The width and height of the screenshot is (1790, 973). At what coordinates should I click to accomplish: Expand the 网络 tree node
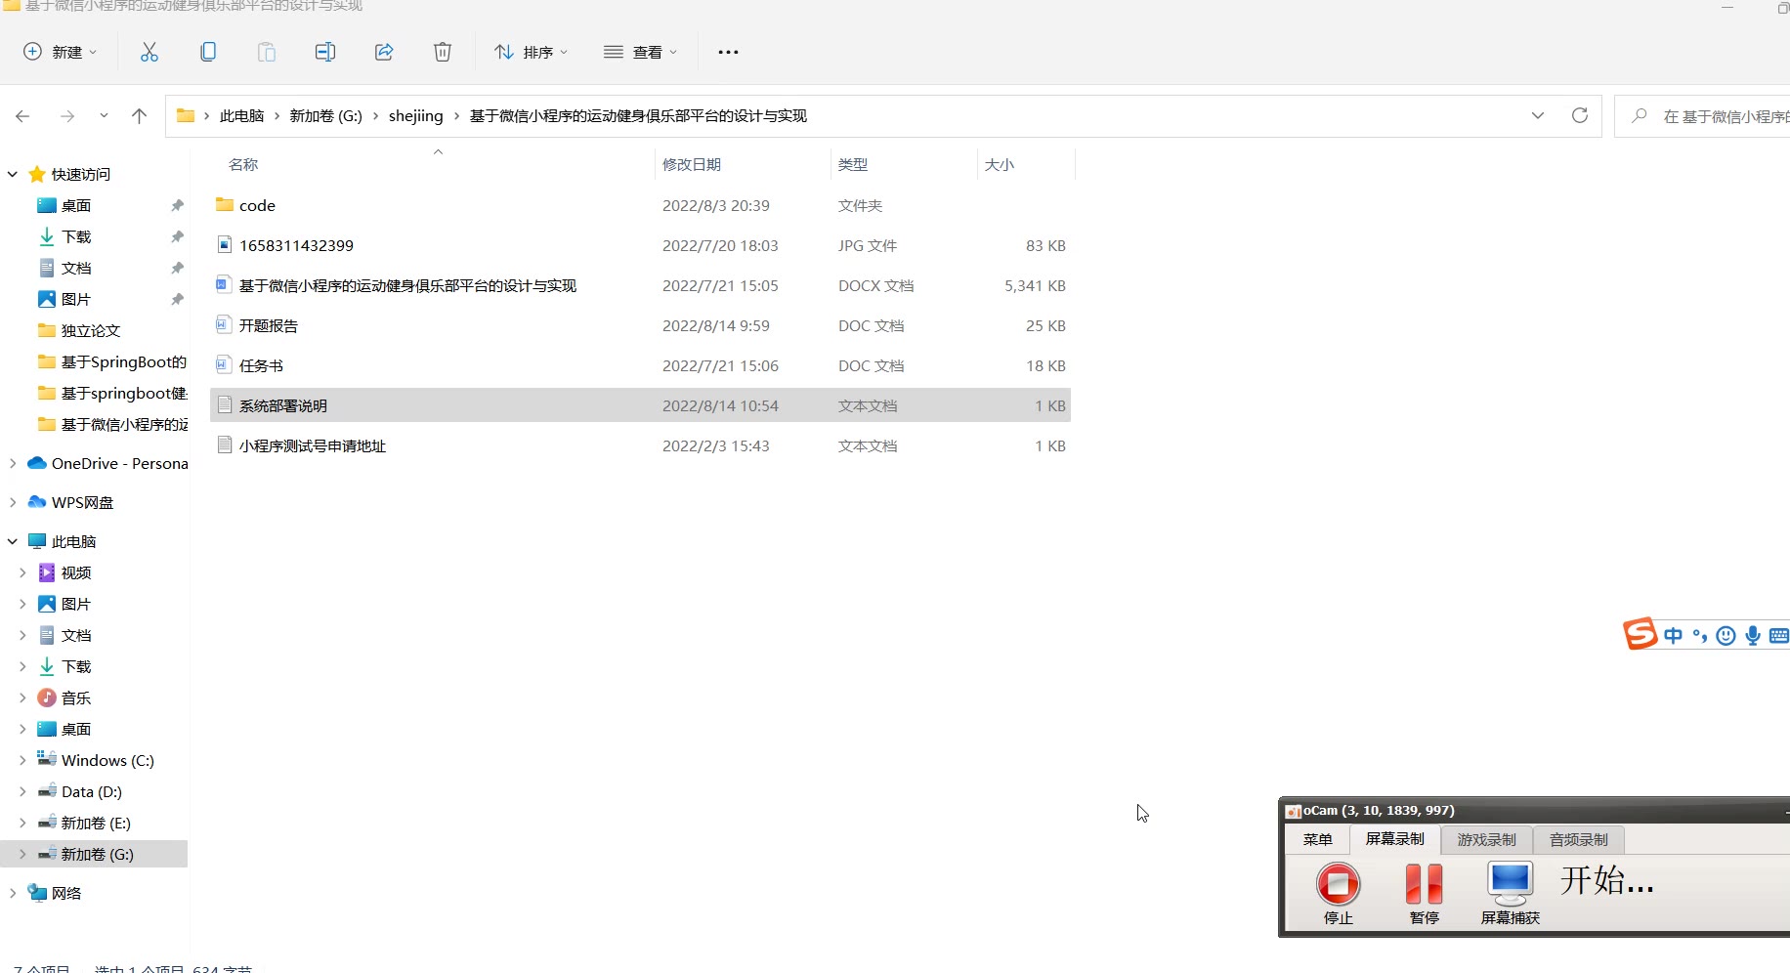(13, 893)
